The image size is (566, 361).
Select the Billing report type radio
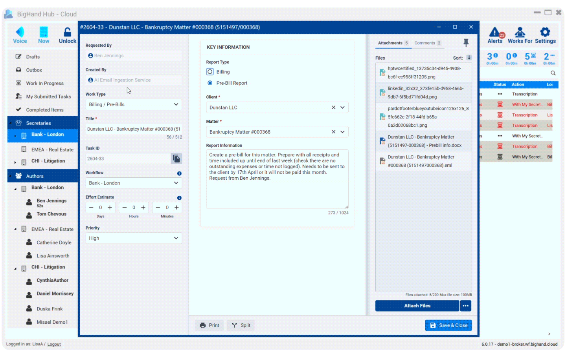click(x=210, y=72)
